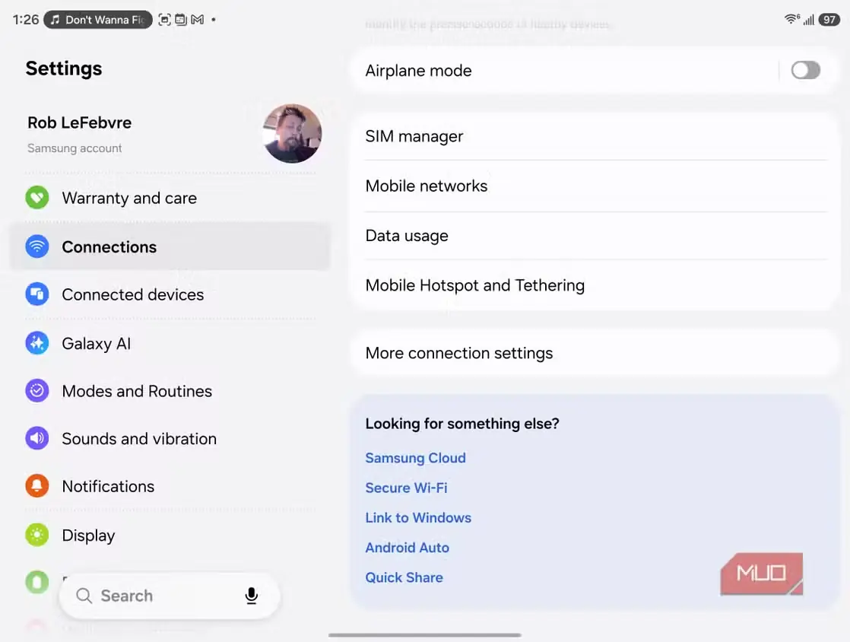This screenshot has height=642, width=850.
Task: Tap the screen capture status bar icon
Action: pyautogui.click(x=165, y=20)
